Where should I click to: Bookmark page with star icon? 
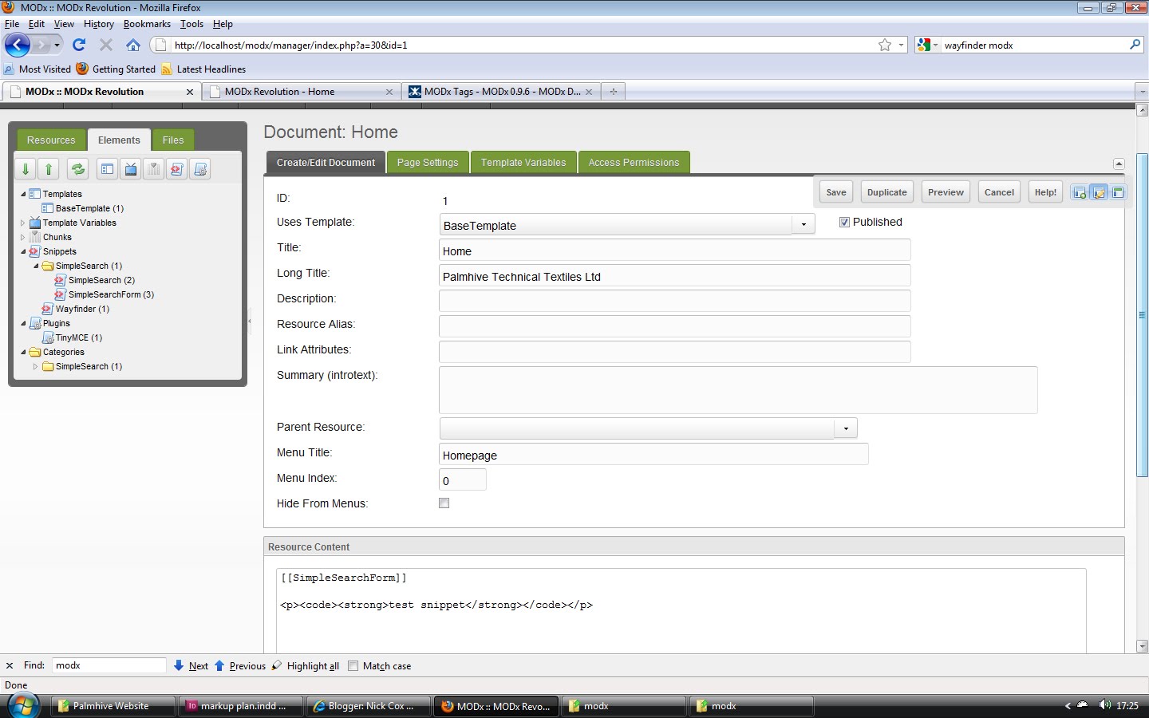click(x=885, y=45)
